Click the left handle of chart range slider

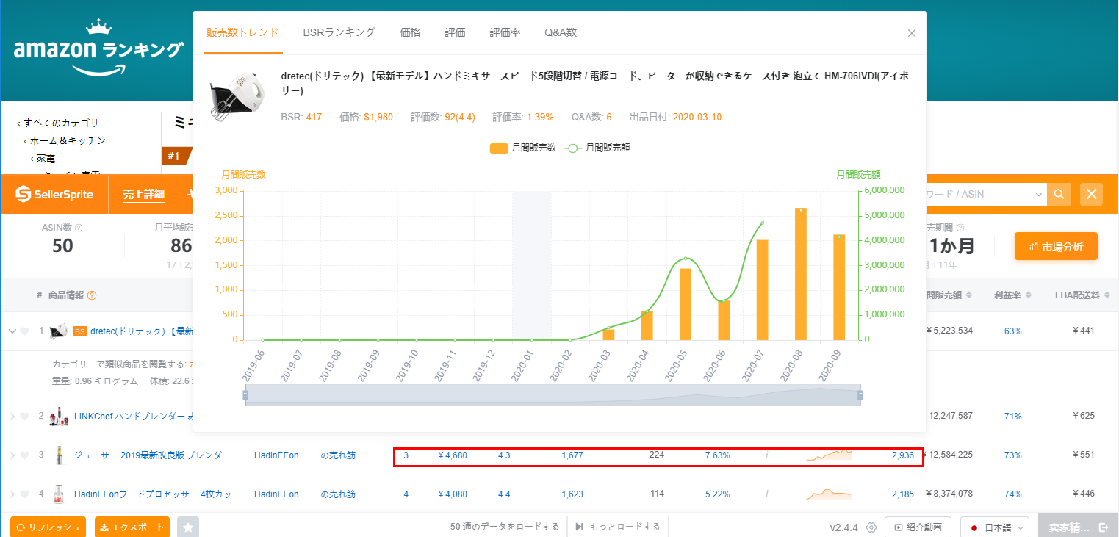click(x=245, y=396)
